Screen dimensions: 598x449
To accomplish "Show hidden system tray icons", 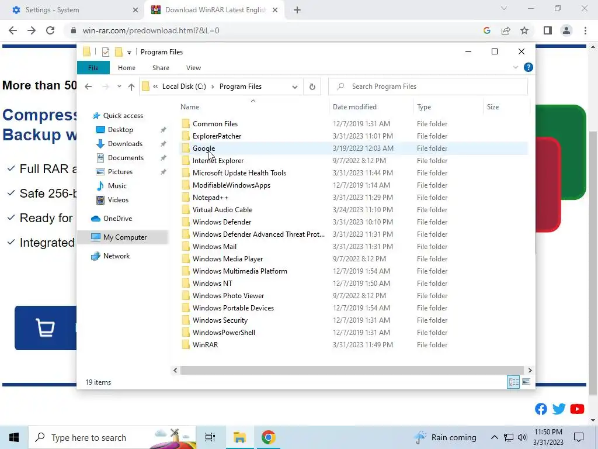I will click(x=494, y=437).
